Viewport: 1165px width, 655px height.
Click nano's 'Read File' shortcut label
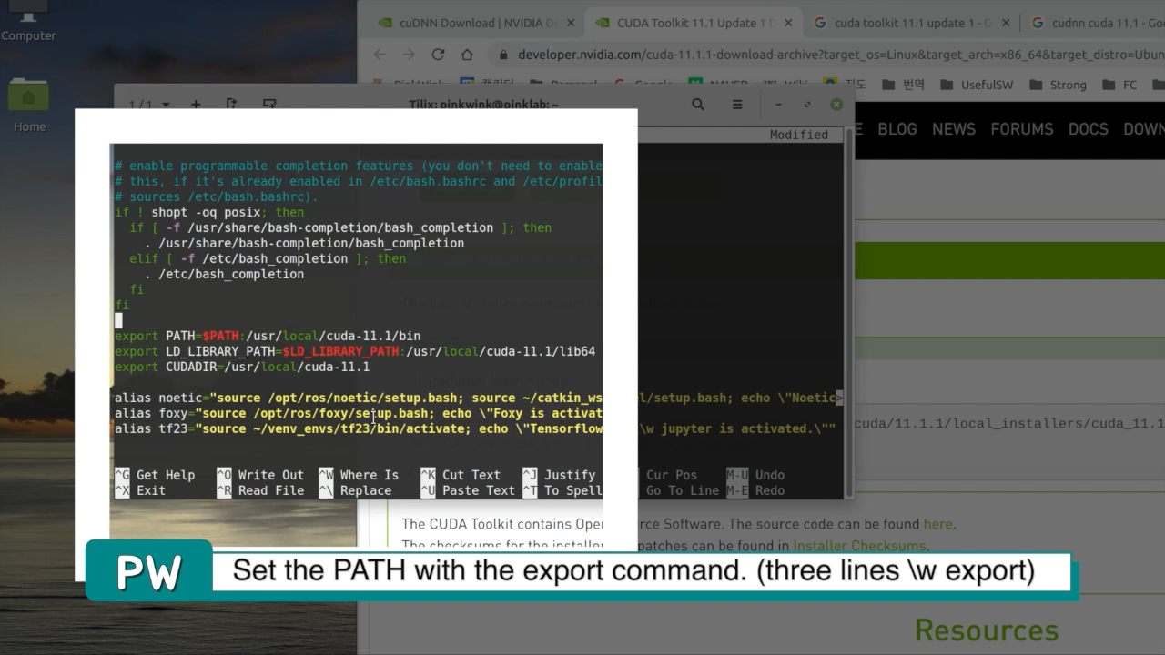click(271, 490)
